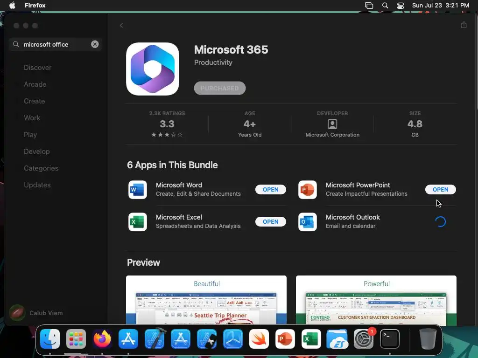The width and height of the screenshot is (478, 358).
Task: Open Control Center in menu bar
Action: pos(400,6)
